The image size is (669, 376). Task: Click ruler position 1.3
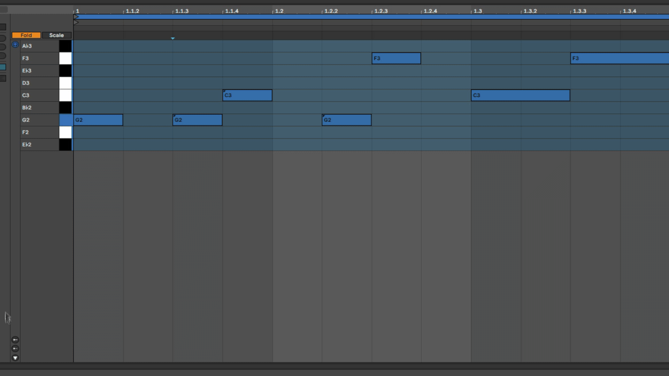(478, 11)
